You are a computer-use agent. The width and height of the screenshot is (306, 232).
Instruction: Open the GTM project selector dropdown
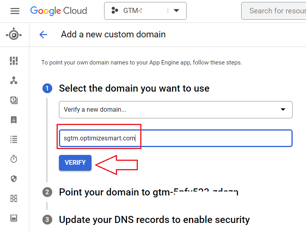point(145,11)
